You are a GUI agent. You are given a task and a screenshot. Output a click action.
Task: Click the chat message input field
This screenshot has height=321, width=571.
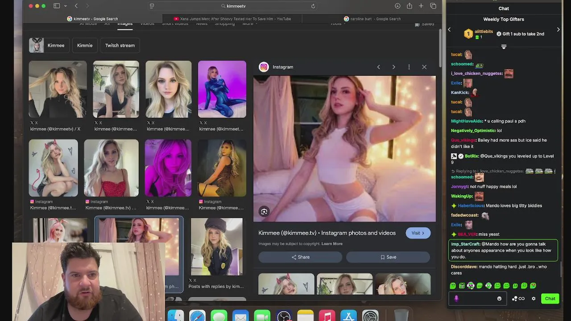point(477,299)
